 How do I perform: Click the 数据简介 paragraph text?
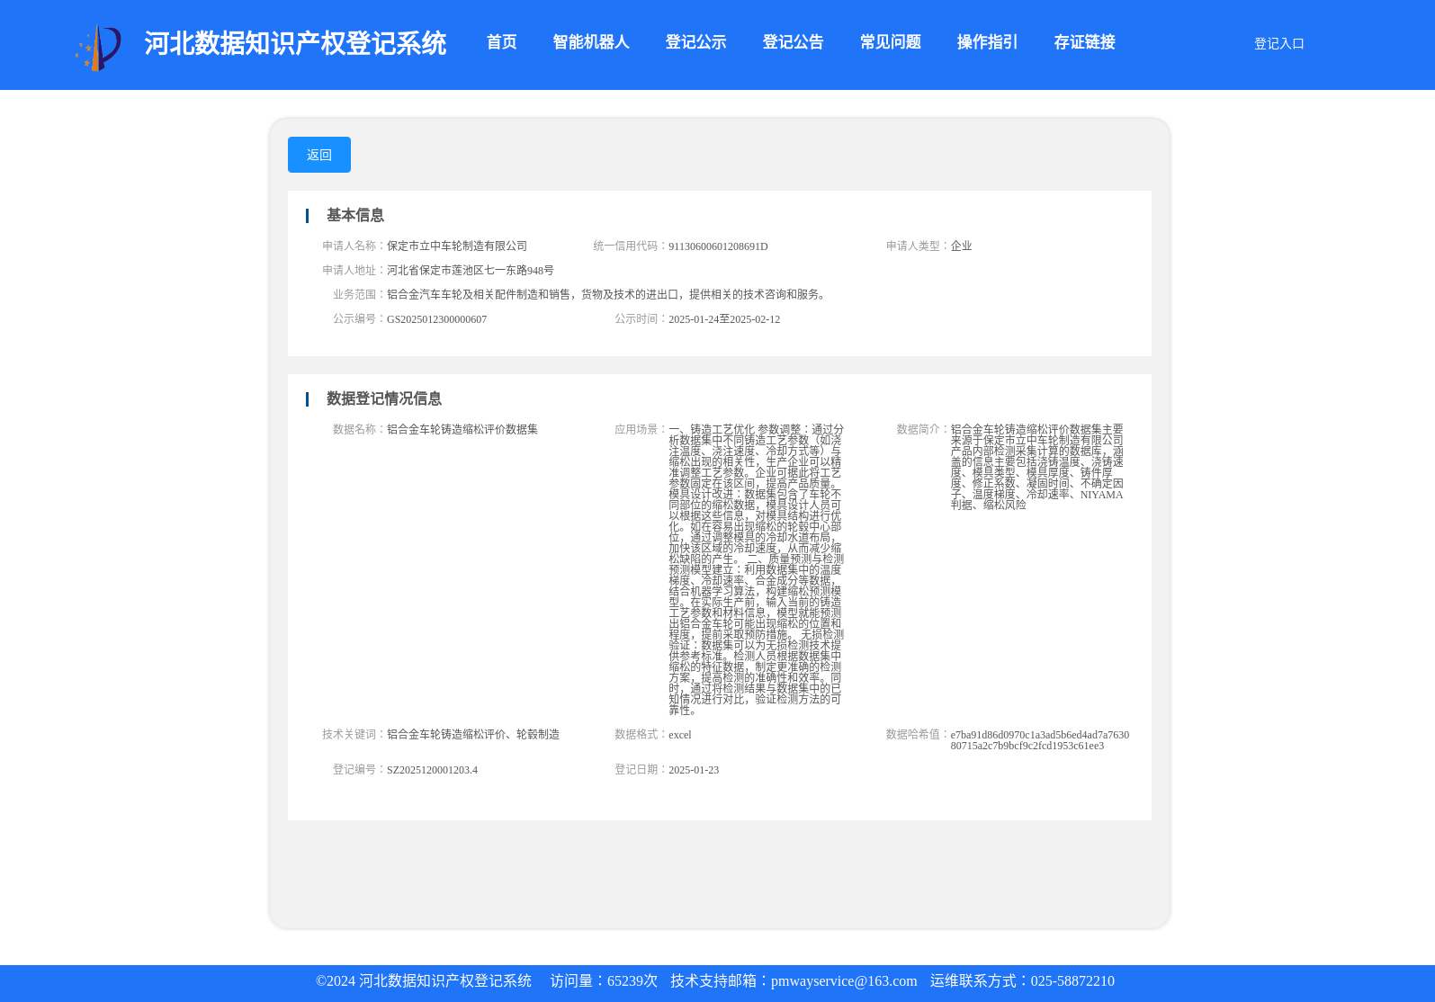click(x=1037, y=467)
